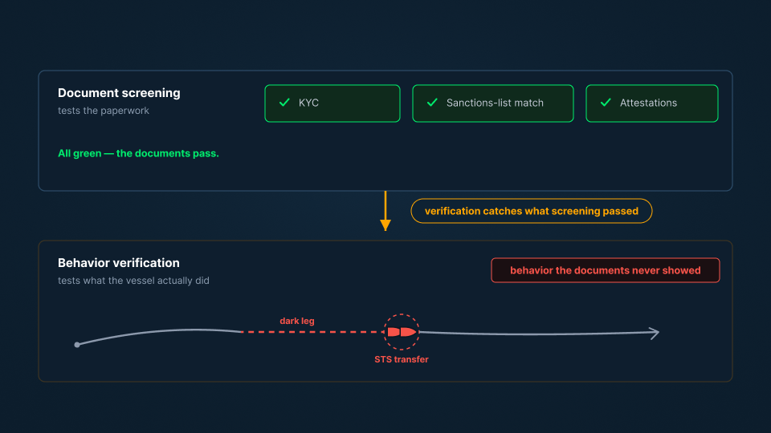Select the red vessel icon at STS transfer
The width and height of the screenshot is (771, 433).
(402, 332)
